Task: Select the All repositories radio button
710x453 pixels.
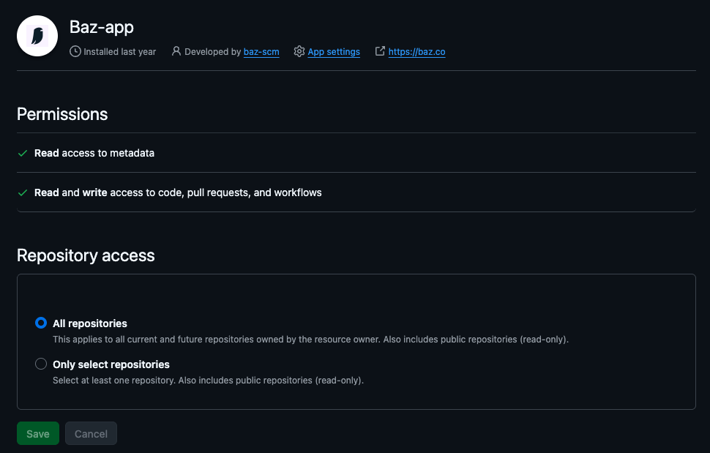Action: click(x=41, y=323)
